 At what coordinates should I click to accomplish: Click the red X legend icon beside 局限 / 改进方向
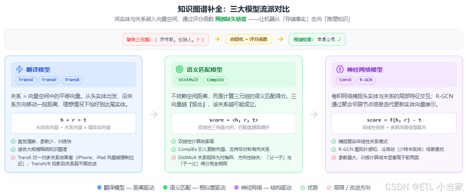329,188
